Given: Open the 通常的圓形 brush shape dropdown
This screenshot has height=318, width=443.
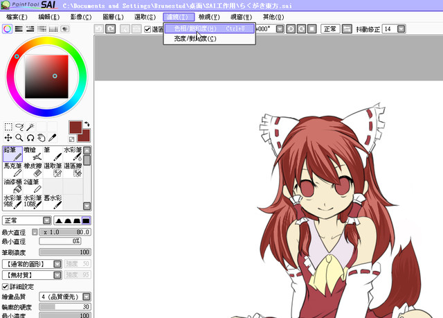Looking at the screenshot, I should point(32,264).
